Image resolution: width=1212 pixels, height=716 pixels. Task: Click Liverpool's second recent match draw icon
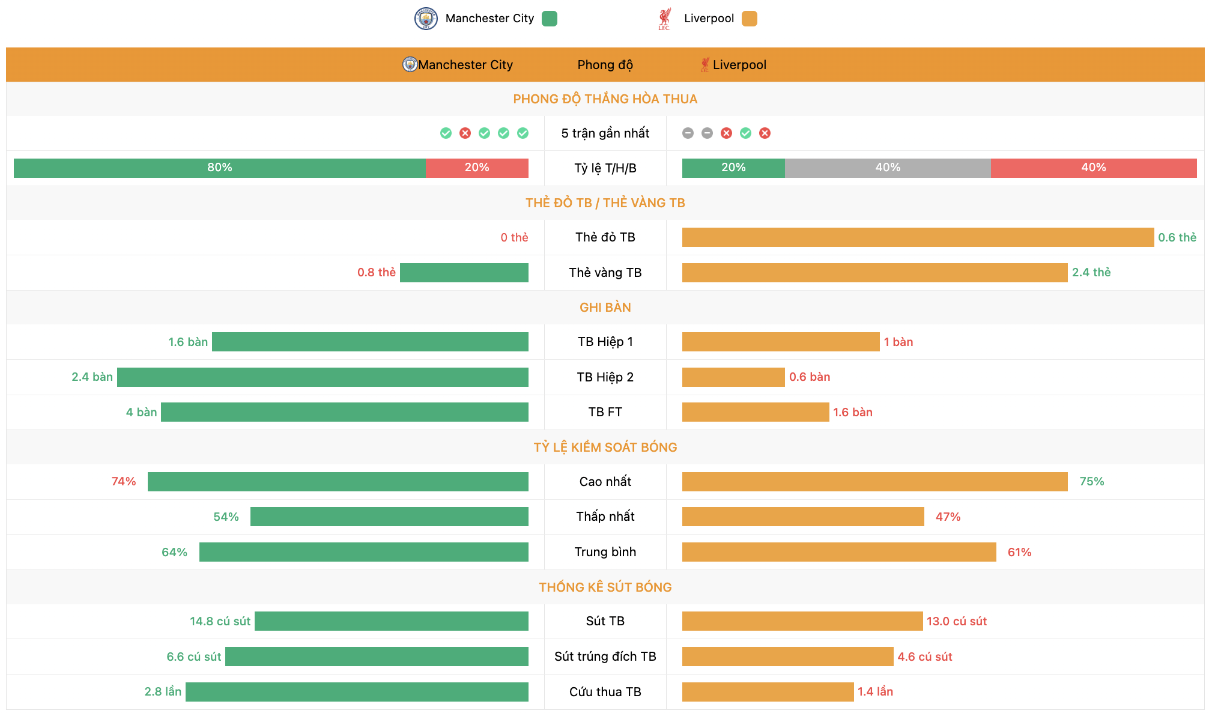click(707, 133)
